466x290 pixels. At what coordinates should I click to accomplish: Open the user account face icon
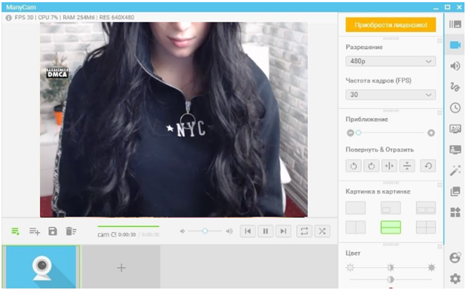coord(455,257)
